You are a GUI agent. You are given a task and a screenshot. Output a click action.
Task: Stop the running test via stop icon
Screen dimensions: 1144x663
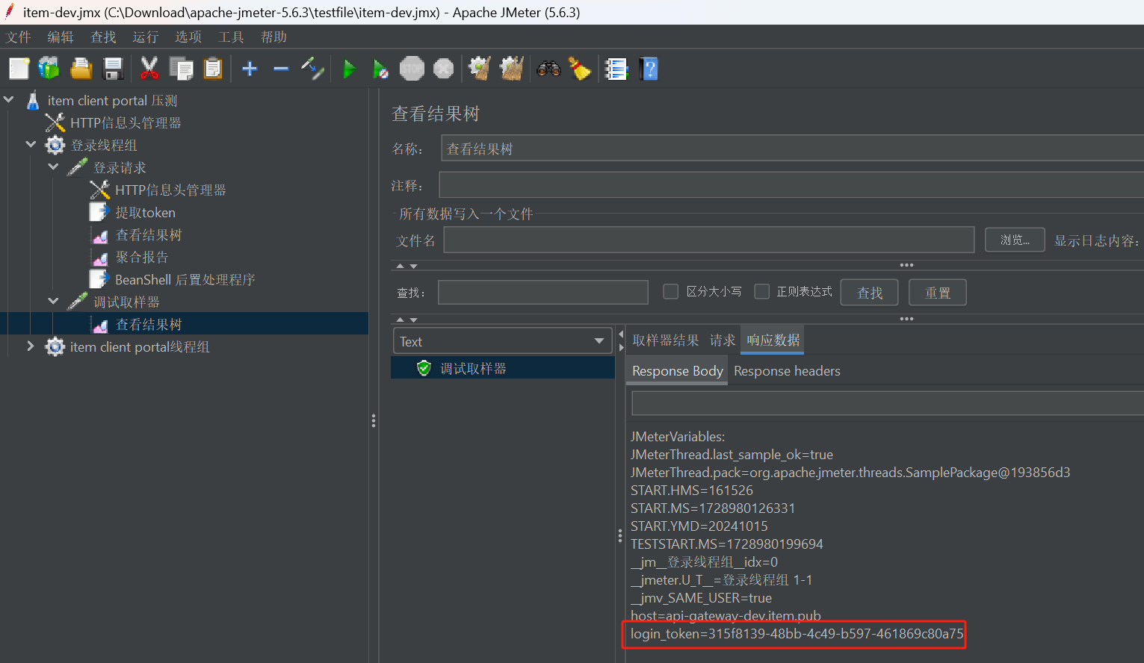point(412,69)
